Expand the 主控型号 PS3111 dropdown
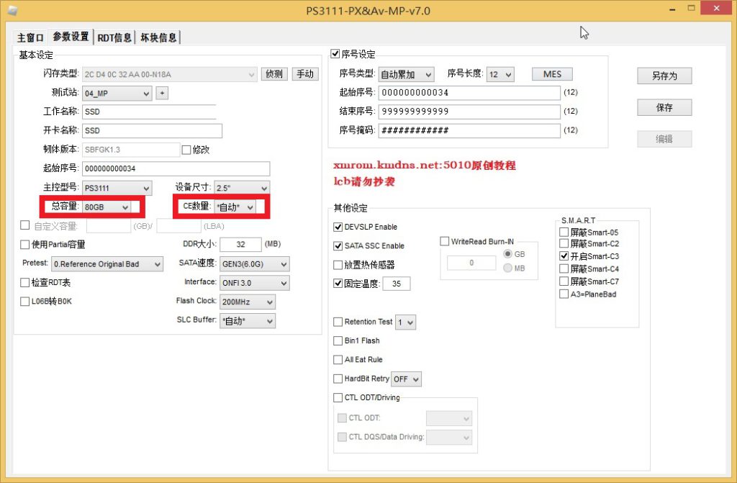The height and width of the screenshot is (483, 737). pos(117,189)
